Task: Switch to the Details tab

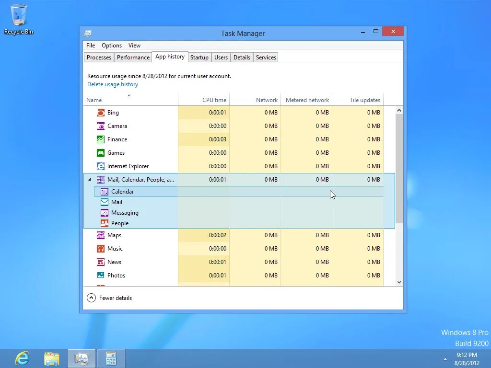Action: [242, 57]
